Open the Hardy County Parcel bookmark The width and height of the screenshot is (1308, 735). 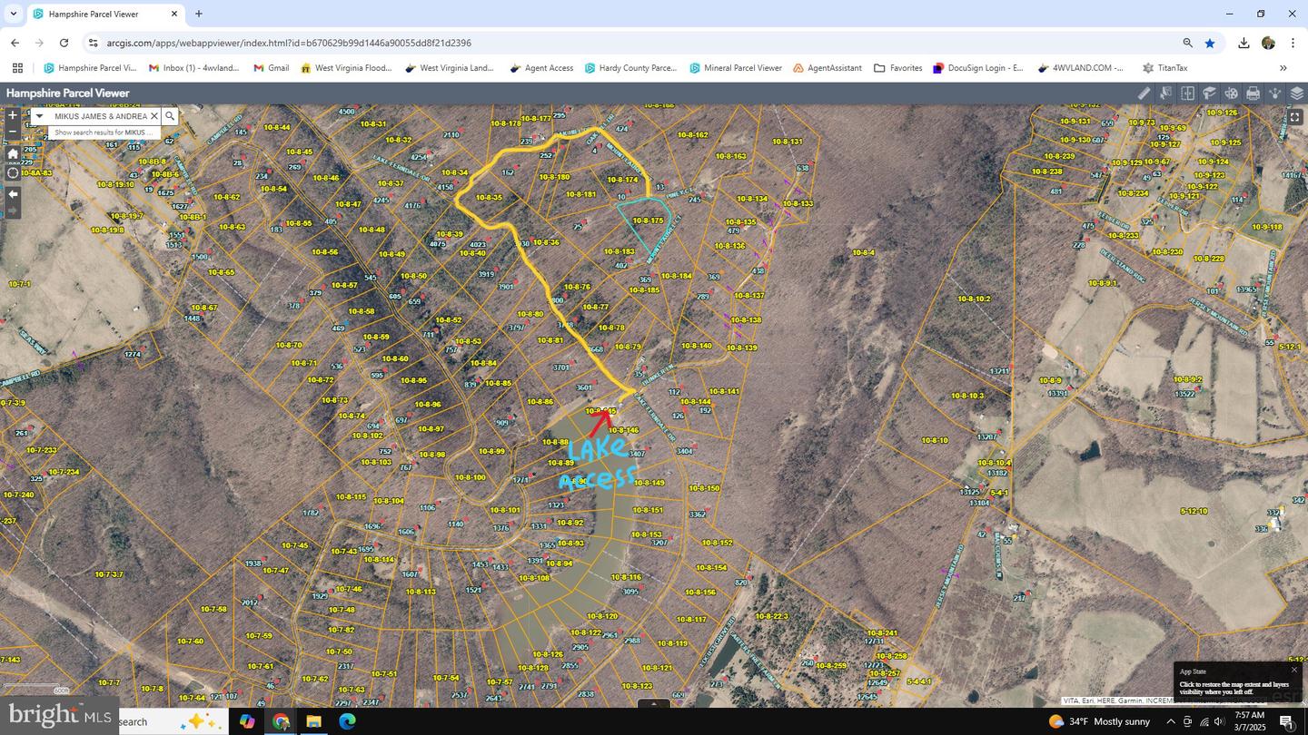[x=631, y=68]
